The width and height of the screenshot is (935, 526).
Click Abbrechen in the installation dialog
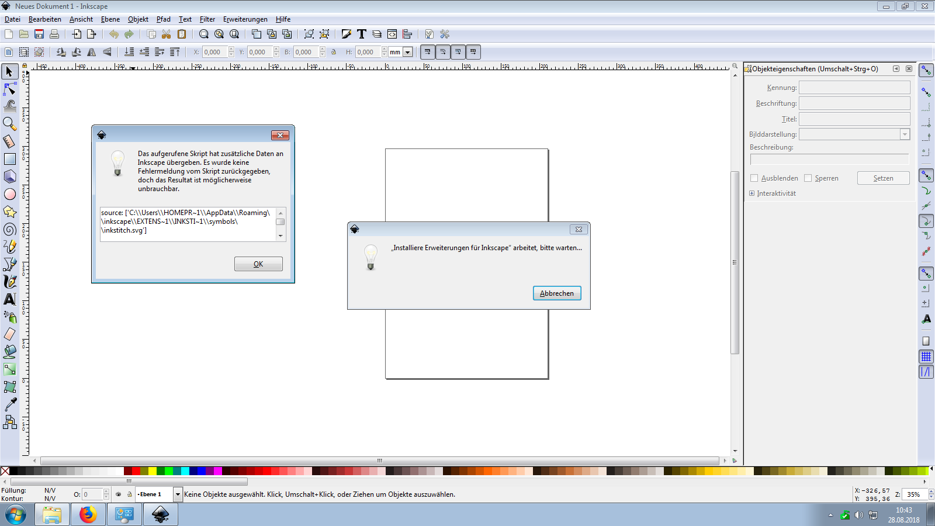coord(556,293)
